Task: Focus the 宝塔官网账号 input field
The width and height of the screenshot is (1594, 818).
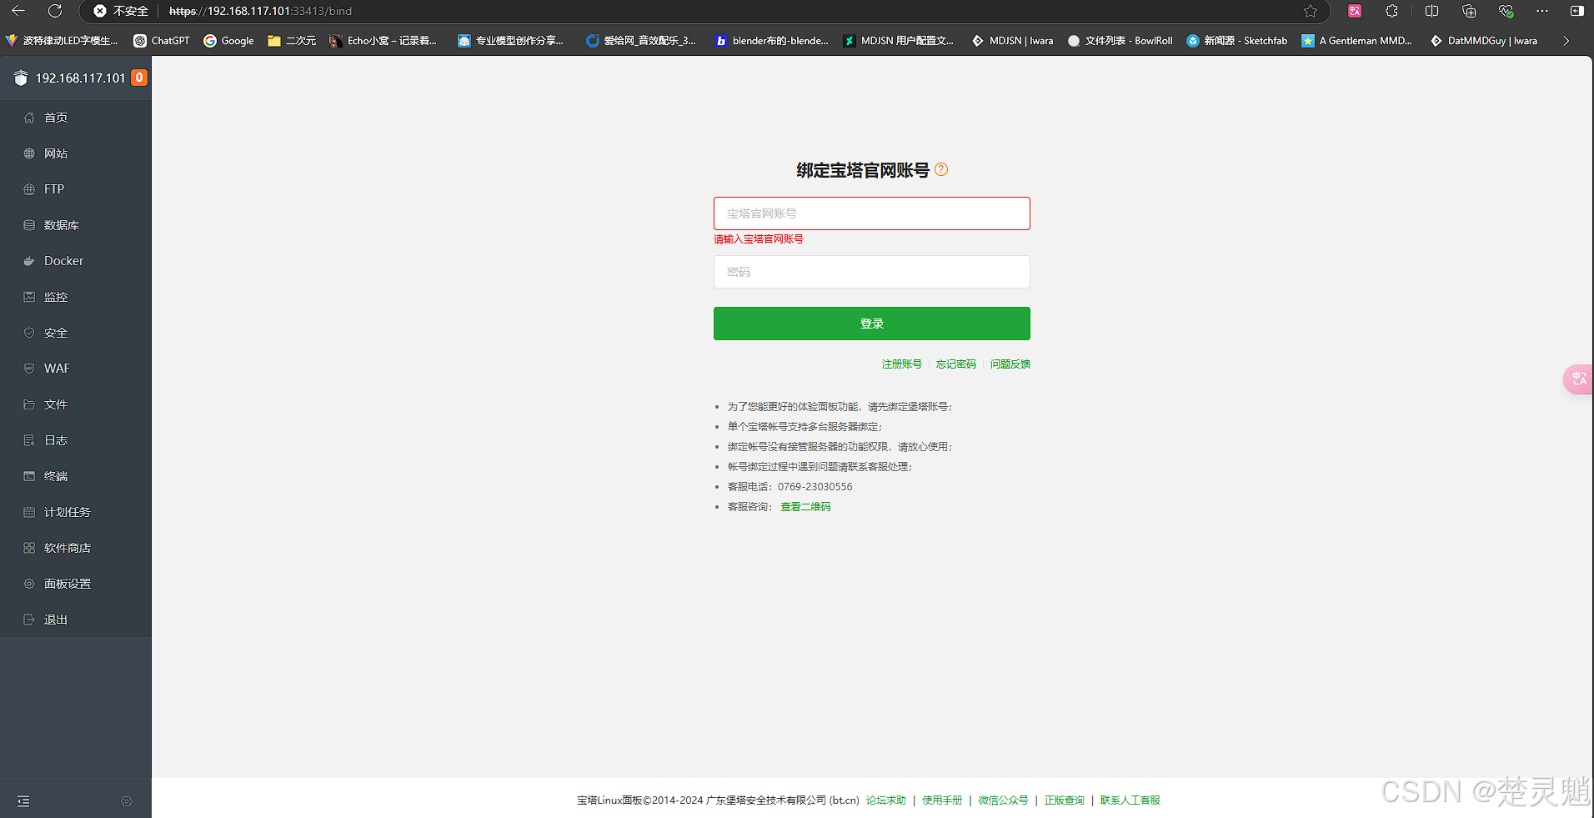Action: coord(871,213)
